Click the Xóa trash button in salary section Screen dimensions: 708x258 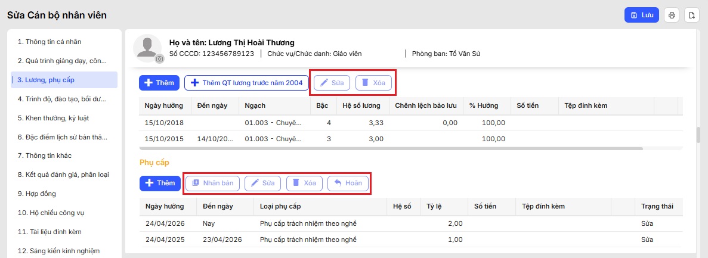(x=373, y=83)
